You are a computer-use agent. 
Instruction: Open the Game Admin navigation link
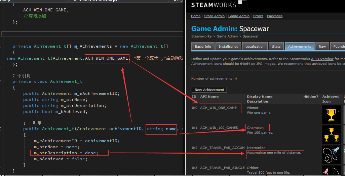pos(239,16)
